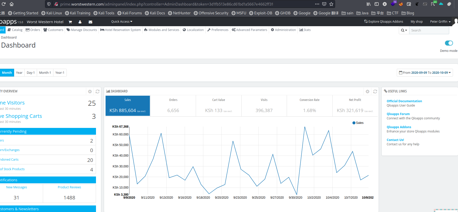
Task: Show the Net Profit chart tile
Action: pos(355,106)
